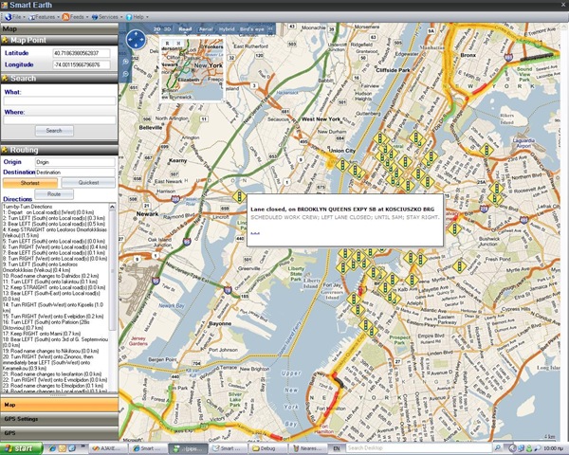Viewport: 569px width, 455px height.
Task: Click the Latitude value field
Action: [x=82, y=53]
